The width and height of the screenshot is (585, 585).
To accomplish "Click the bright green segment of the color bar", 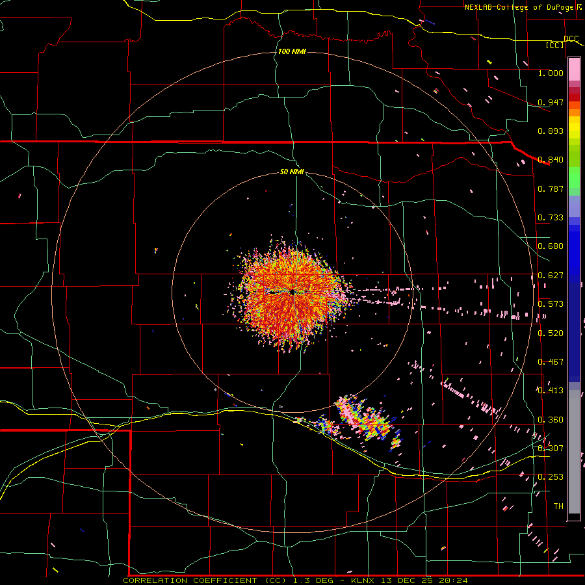I will tap(574, 177).
